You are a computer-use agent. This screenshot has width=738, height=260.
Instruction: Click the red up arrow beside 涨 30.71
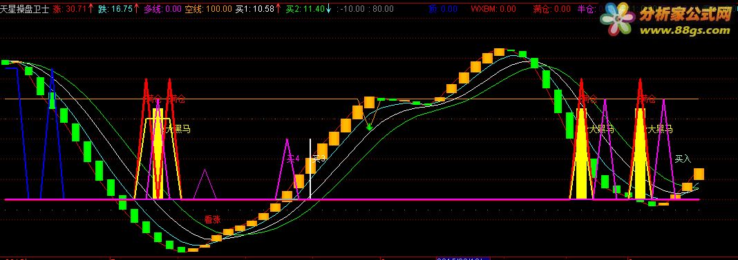91,8
